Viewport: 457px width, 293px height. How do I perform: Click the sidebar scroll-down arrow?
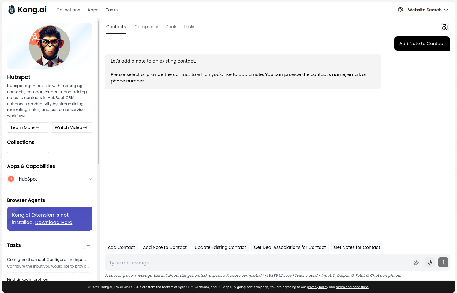pos(99,279)
